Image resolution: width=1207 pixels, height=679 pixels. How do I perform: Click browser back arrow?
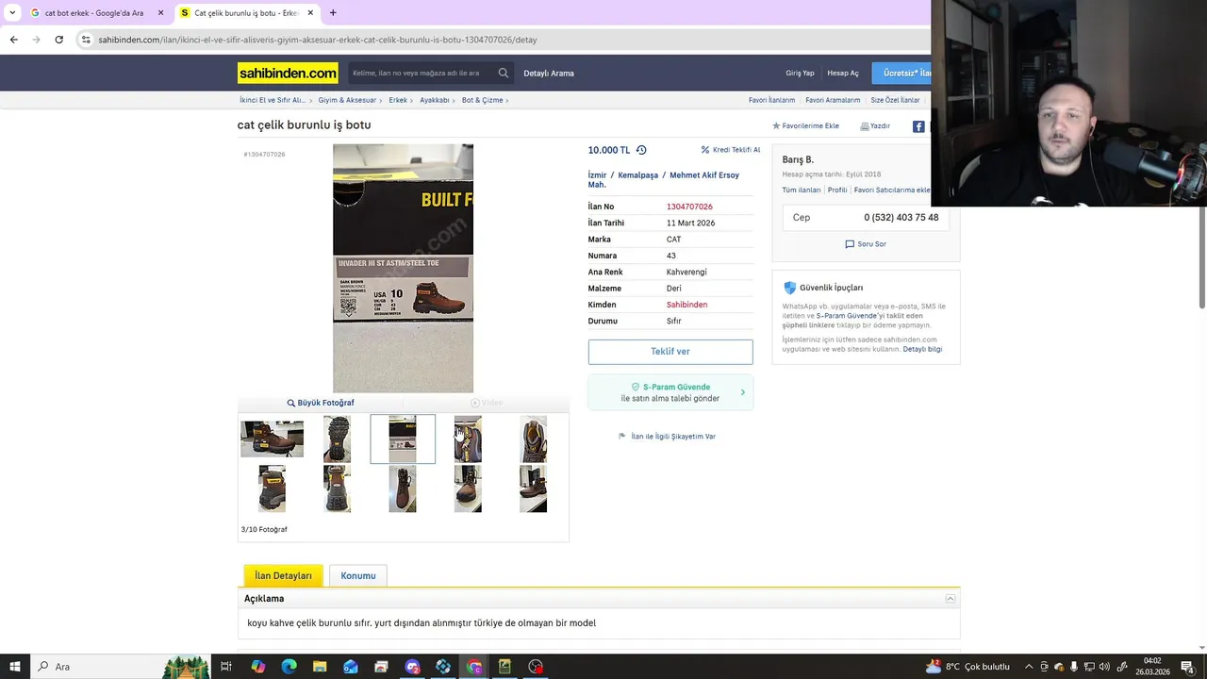(13, 40)
